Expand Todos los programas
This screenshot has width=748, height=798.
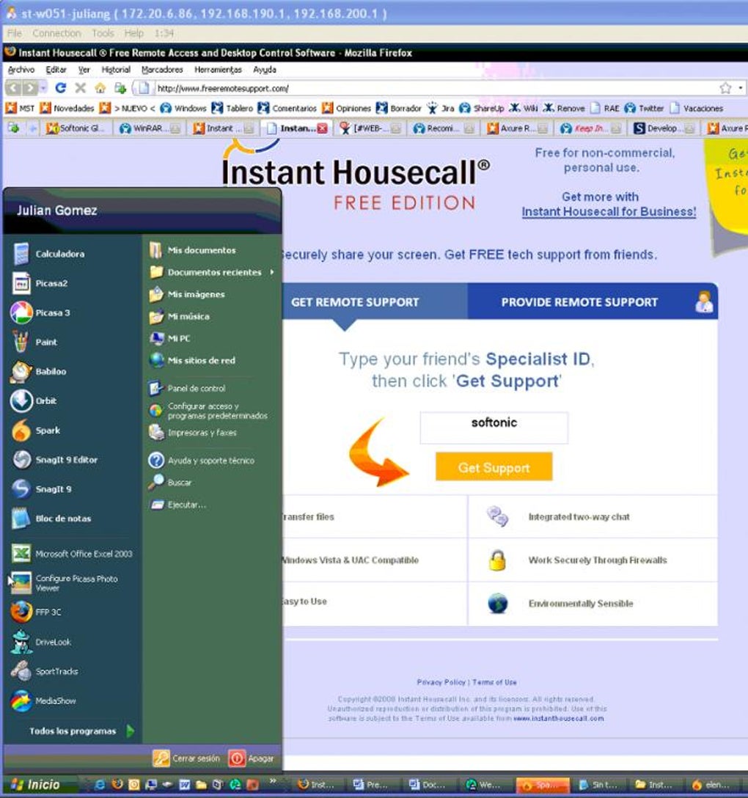point(81,731)
